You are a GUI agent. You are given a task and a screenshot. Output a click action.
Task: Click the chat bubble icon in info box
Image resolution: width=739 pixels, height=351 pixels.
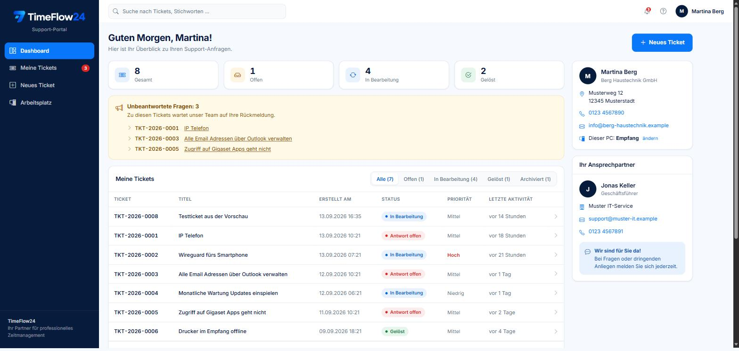(587, 252)
